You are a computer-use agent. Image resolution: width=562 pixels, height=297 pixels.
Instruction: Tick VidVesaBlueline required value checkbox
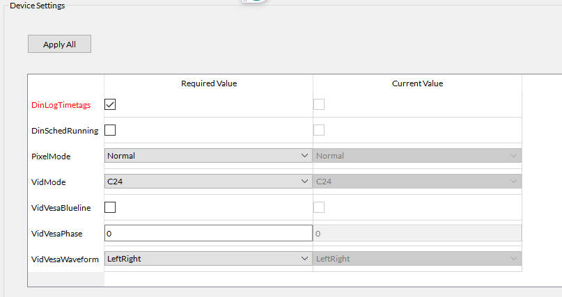110,207
